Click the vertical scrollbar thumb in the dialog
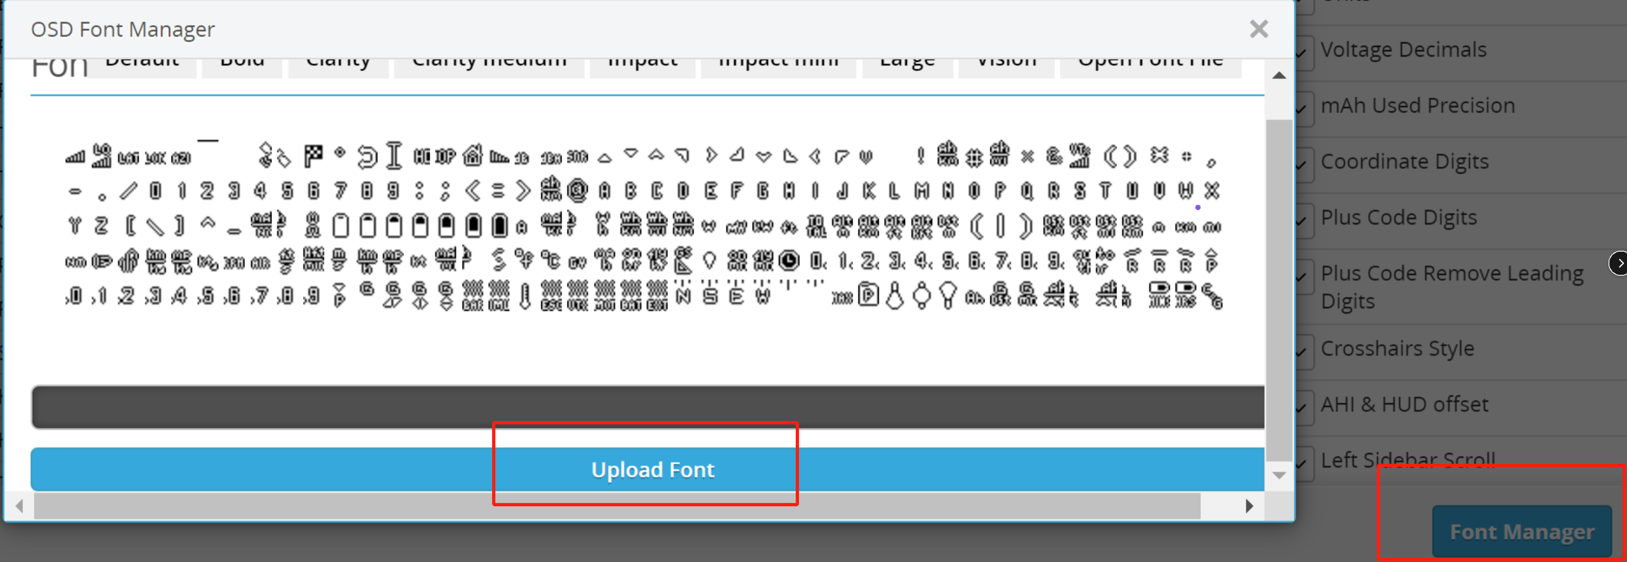Screen dimensions: 1627x562 (x=1279, y=291)
